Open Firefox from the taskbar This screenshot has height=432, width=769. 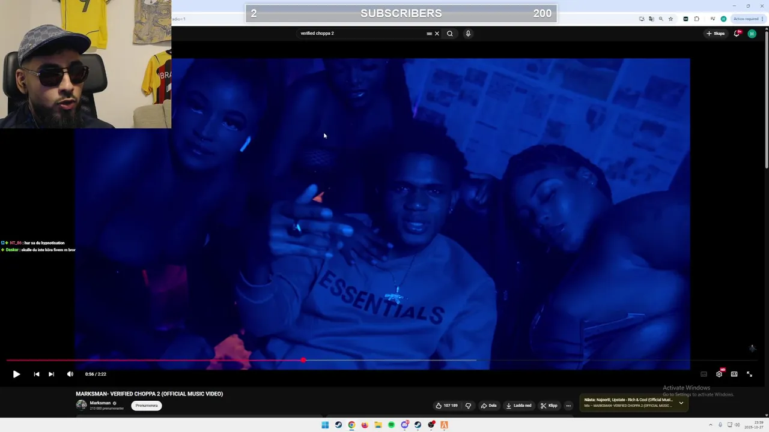[365, 425]
